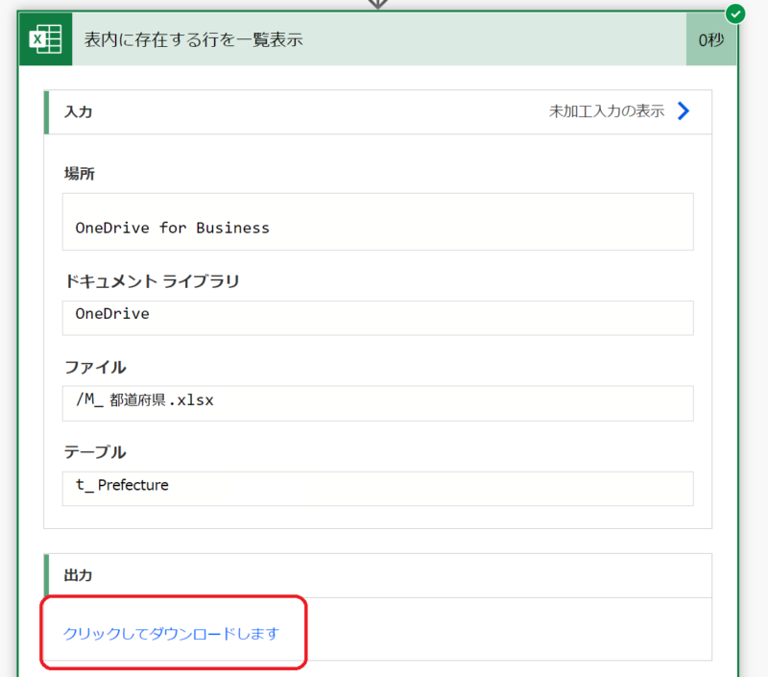Viewport: 768px width, 677px height.
Task: Click the 出力 section header
Action: point(79,575)
